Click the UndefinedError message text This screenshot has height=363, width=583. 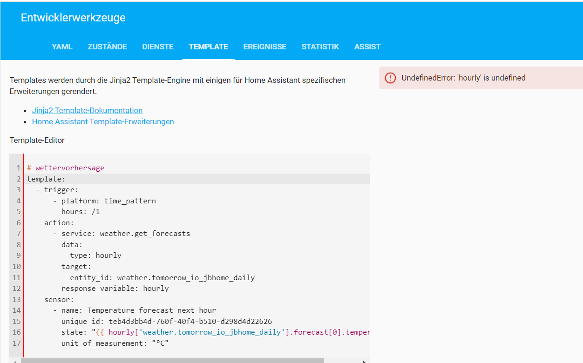[x=463, y=78]
